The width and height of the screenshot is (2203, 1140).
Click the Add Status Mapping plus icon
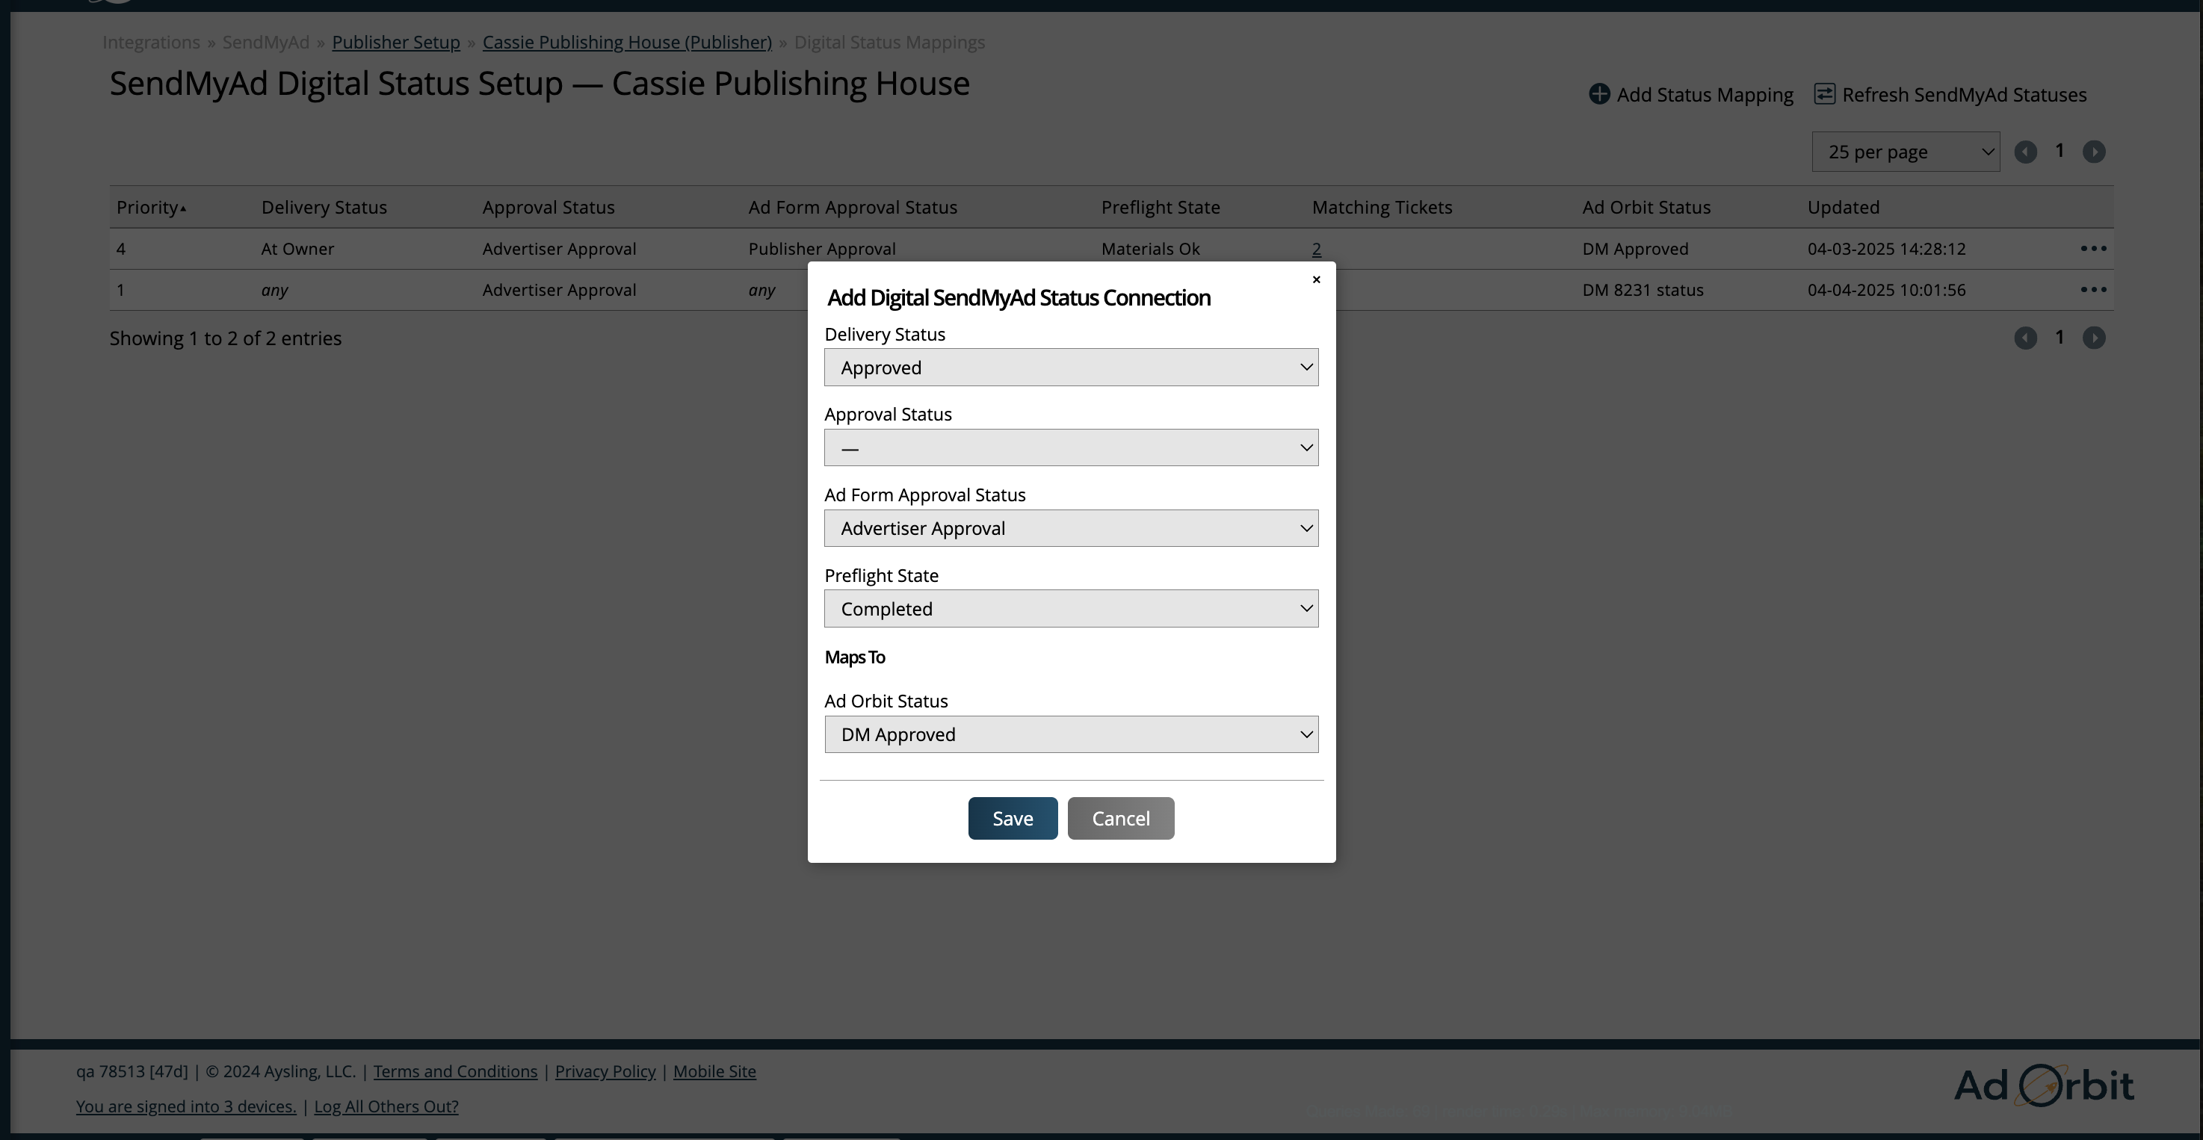[1598, 94]
